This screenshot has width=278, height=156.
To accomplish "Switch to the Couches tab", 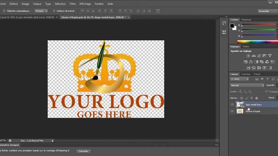I will pos(246,74).
